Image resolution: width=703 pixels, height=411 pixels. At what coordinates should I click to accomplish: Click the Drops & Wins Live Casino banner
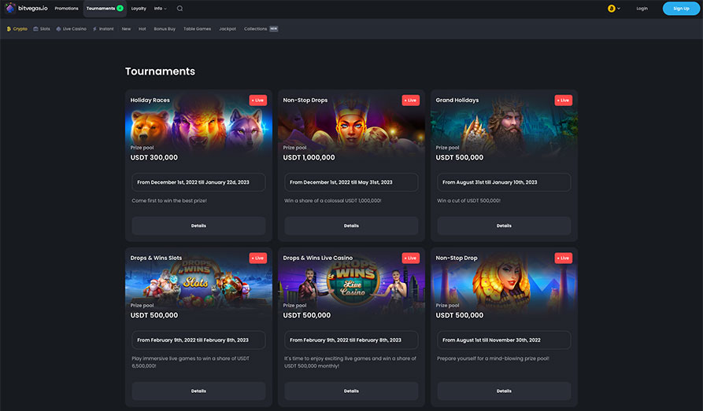pos(351,281)
